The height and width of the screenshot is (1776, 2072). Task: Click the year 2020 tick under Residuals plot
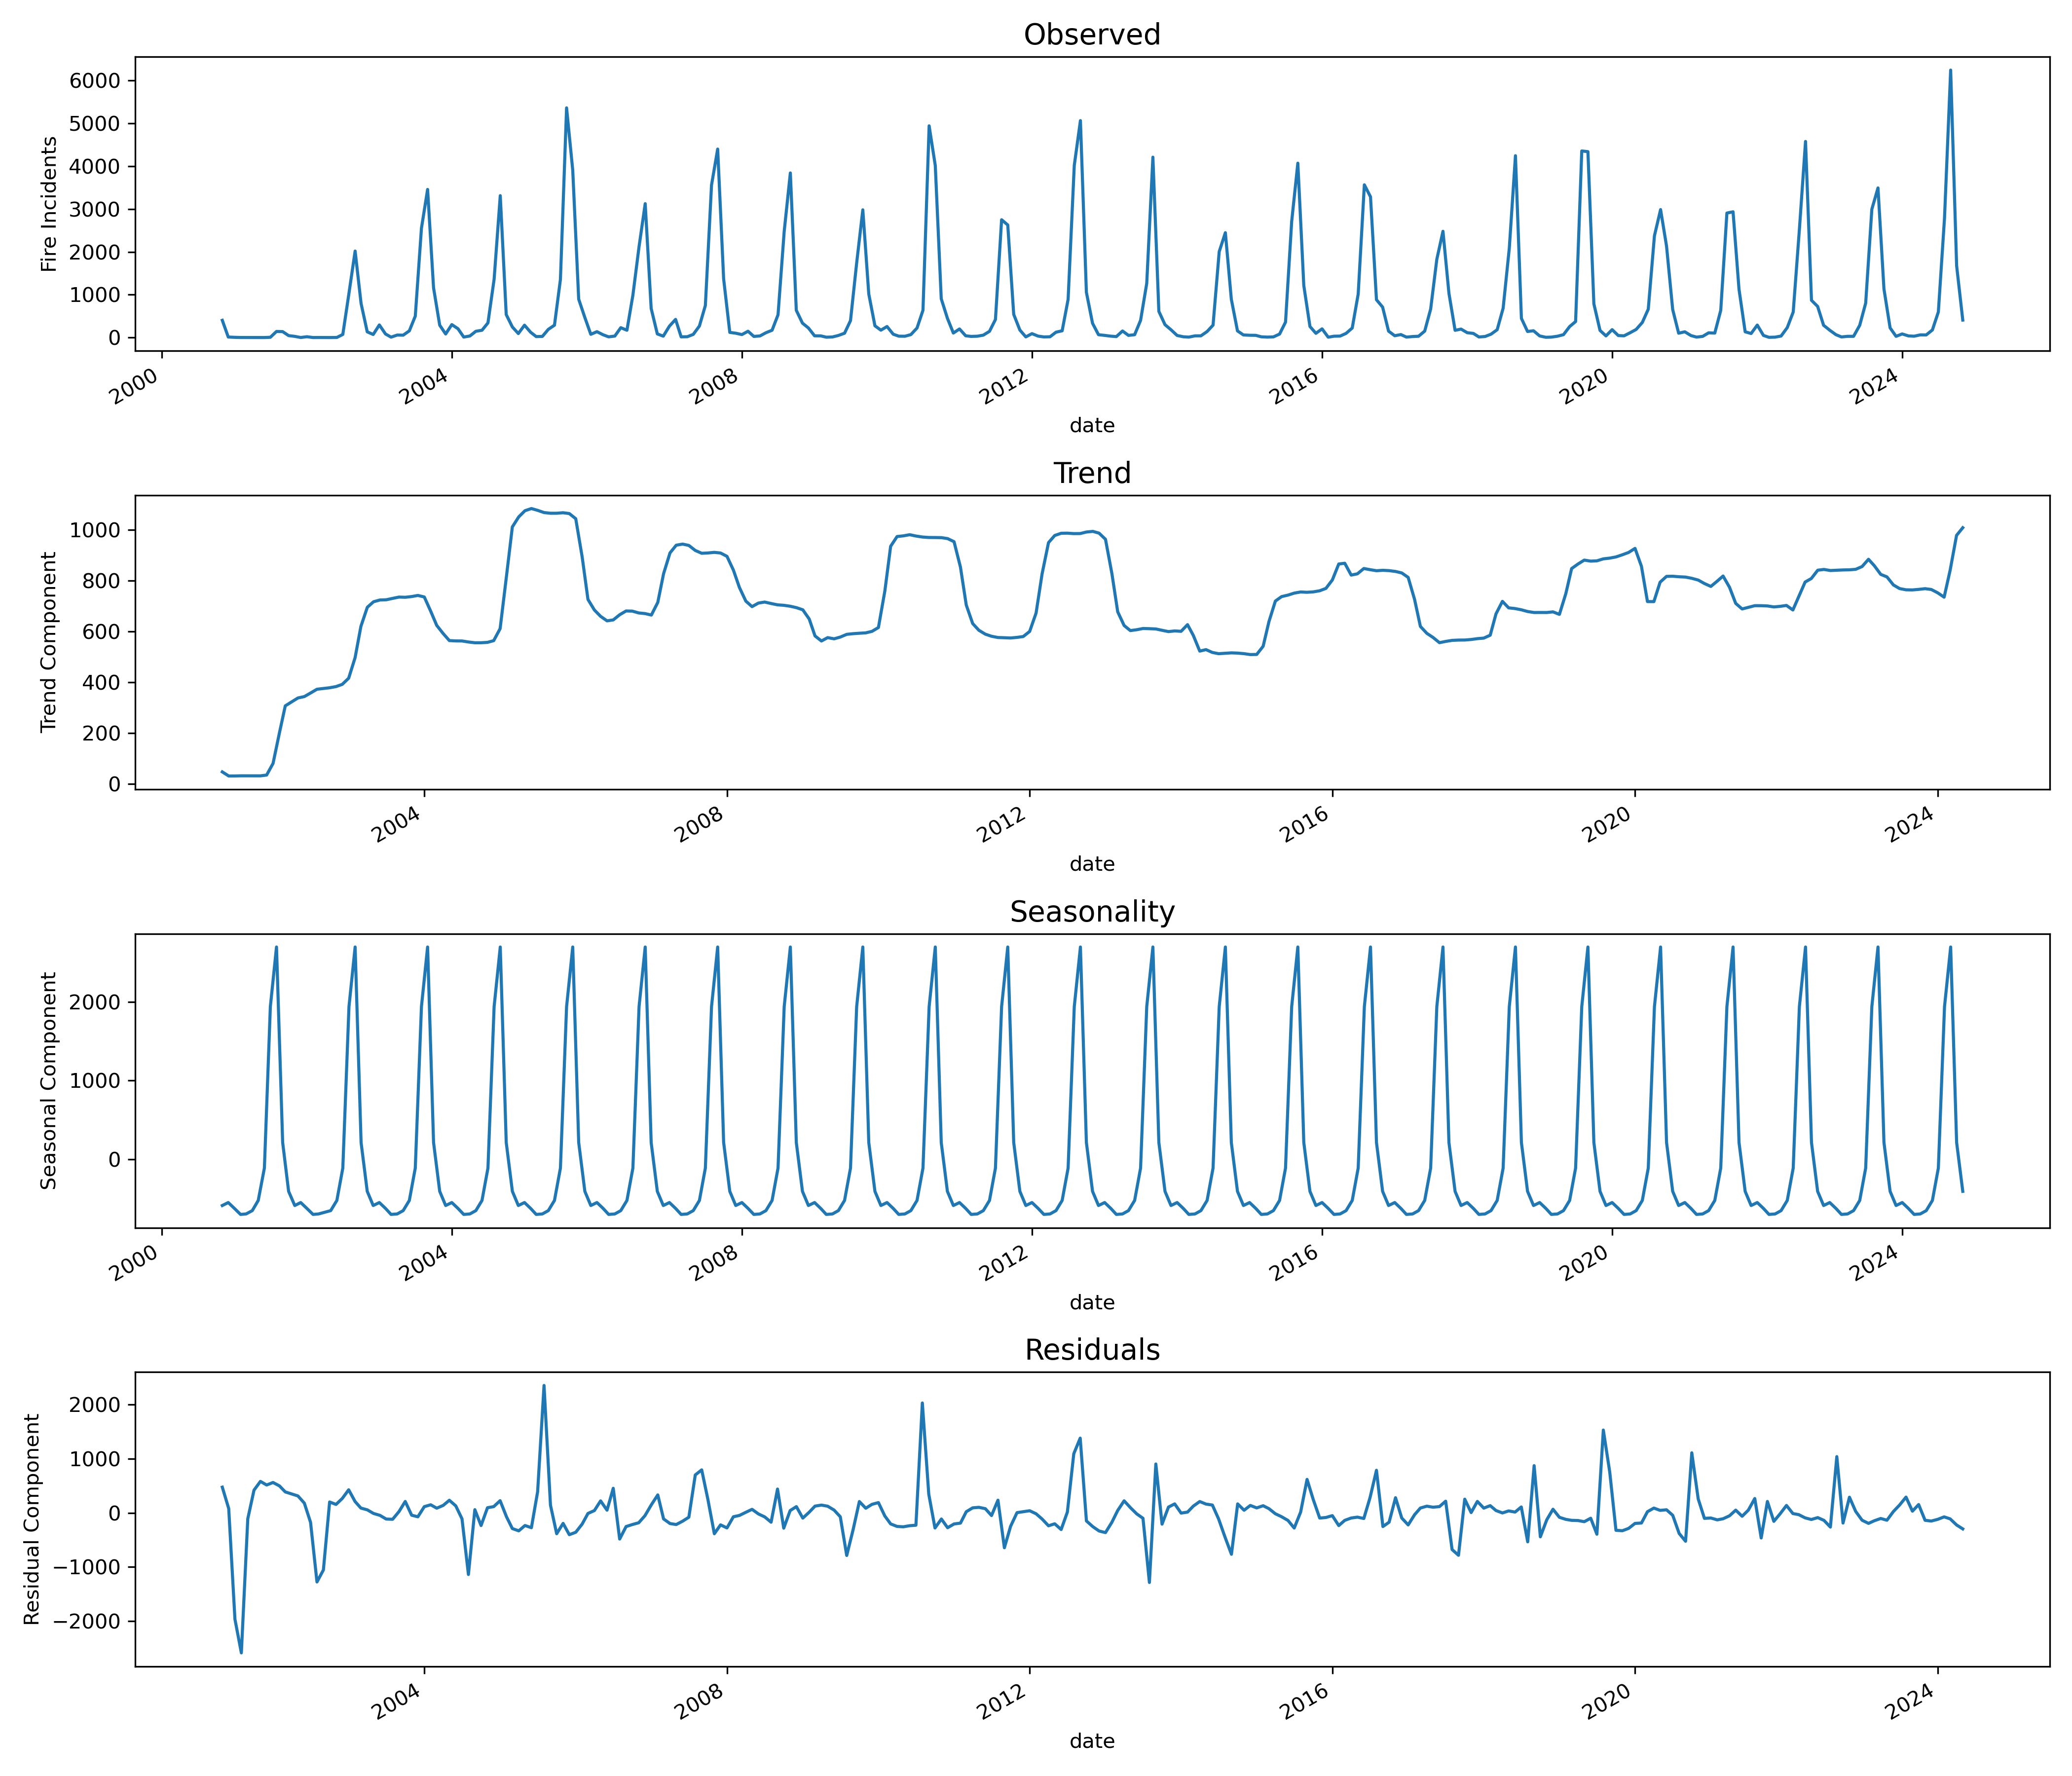(1608, 1702)
